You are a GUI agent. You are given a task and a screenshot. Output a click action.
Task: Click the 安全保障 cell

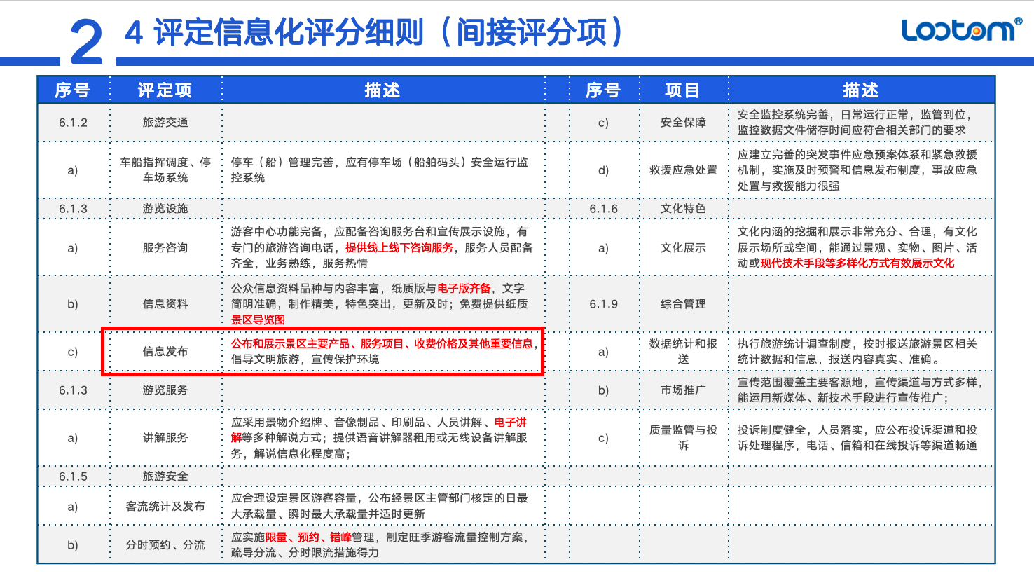[683, 123]
